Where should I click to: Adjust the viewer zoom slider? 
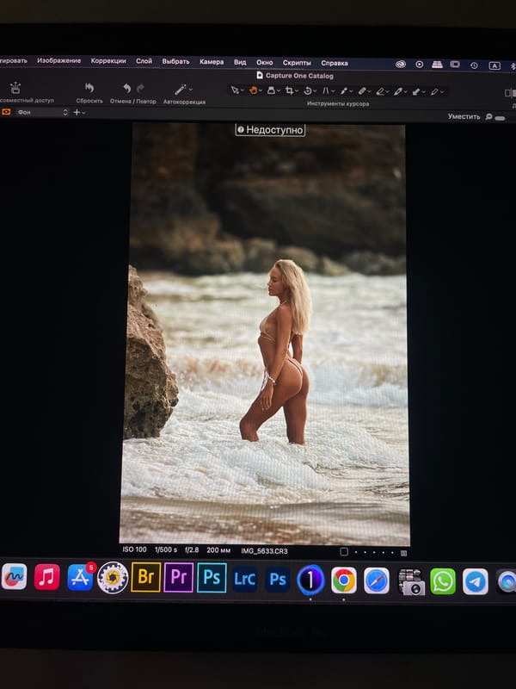click(500, 118)
